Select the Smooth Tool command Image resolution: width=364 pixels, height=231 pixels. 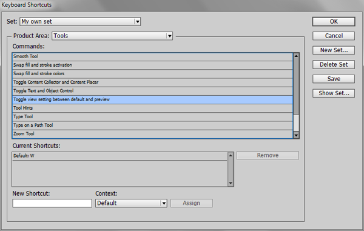click(152, 56)
